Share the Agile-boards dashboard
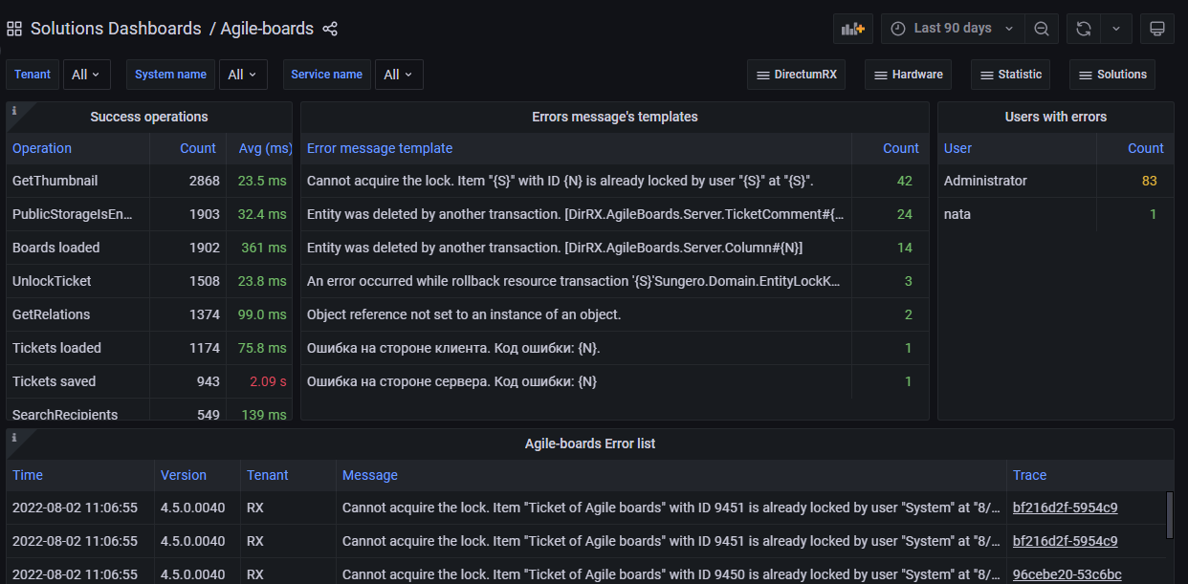The width and height of the screenshot is (1188, 584). pos(330,29)
